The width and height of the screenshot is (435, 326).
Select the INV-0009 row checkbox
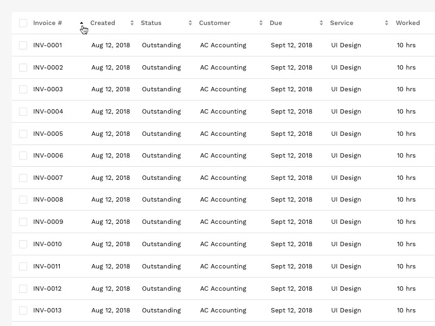point(23,222)
